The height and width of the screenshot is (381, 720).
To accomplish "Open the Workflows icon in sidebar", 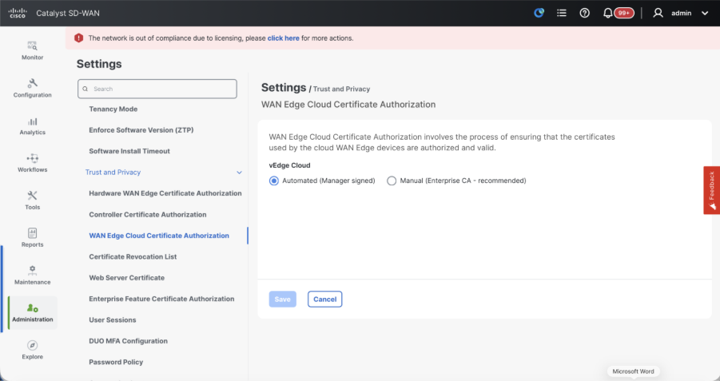I will coord(33,158).
